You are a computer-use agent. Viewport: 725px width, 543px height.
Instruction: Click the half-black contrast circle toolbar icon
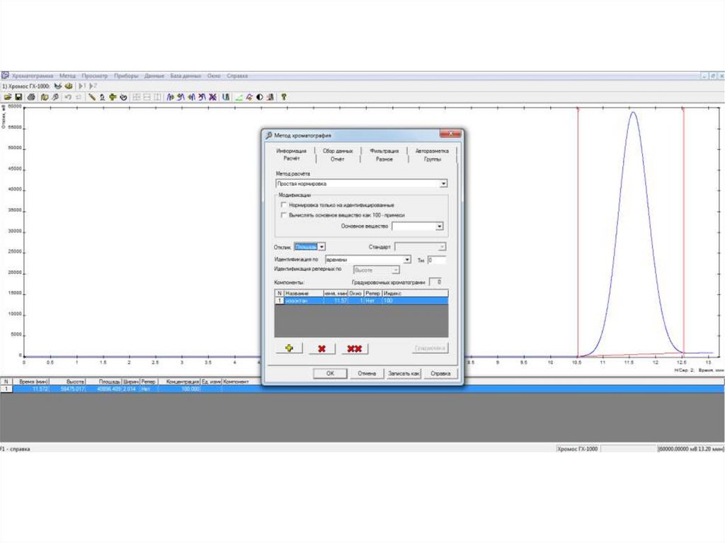260,97
